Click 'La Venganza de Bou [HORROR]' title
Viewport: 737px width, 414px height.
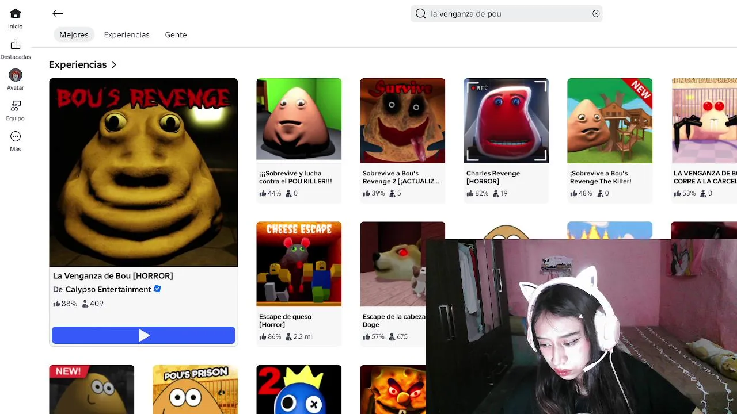tap(113, 276)
